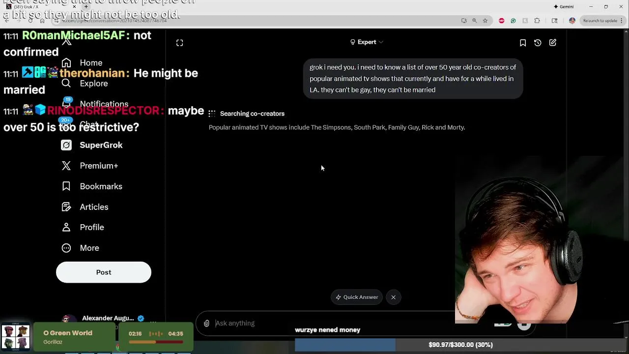
Task: Open Expert mode dropdown
Action: tap(367, 42)
